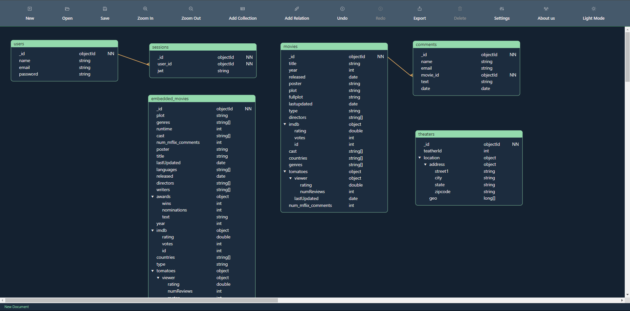This screenshot has width=630, height=311.
Task: Select the comments collection title bar
Action: [466, 45]
